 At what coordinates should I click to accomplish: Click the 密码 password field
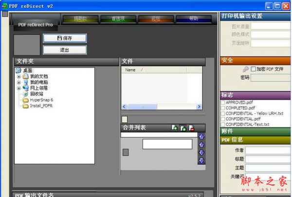pos(271,78)
